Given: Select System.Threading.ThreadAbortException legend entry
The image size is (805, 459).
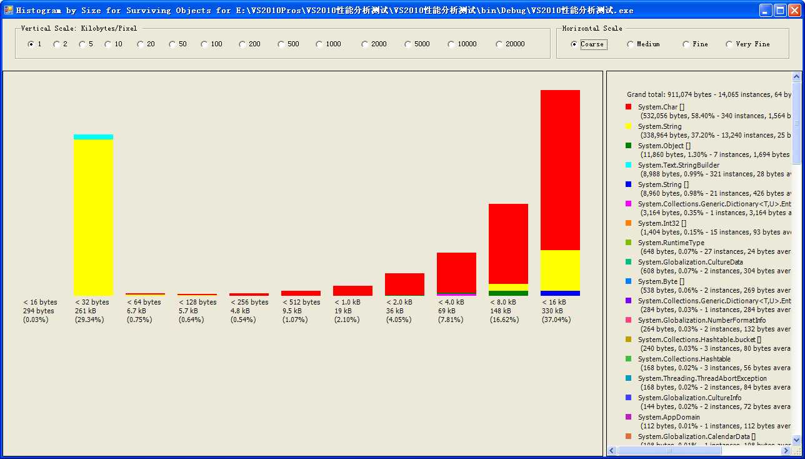Looking at the screenshot, I should pyautogui.click(x=702, y=379).
